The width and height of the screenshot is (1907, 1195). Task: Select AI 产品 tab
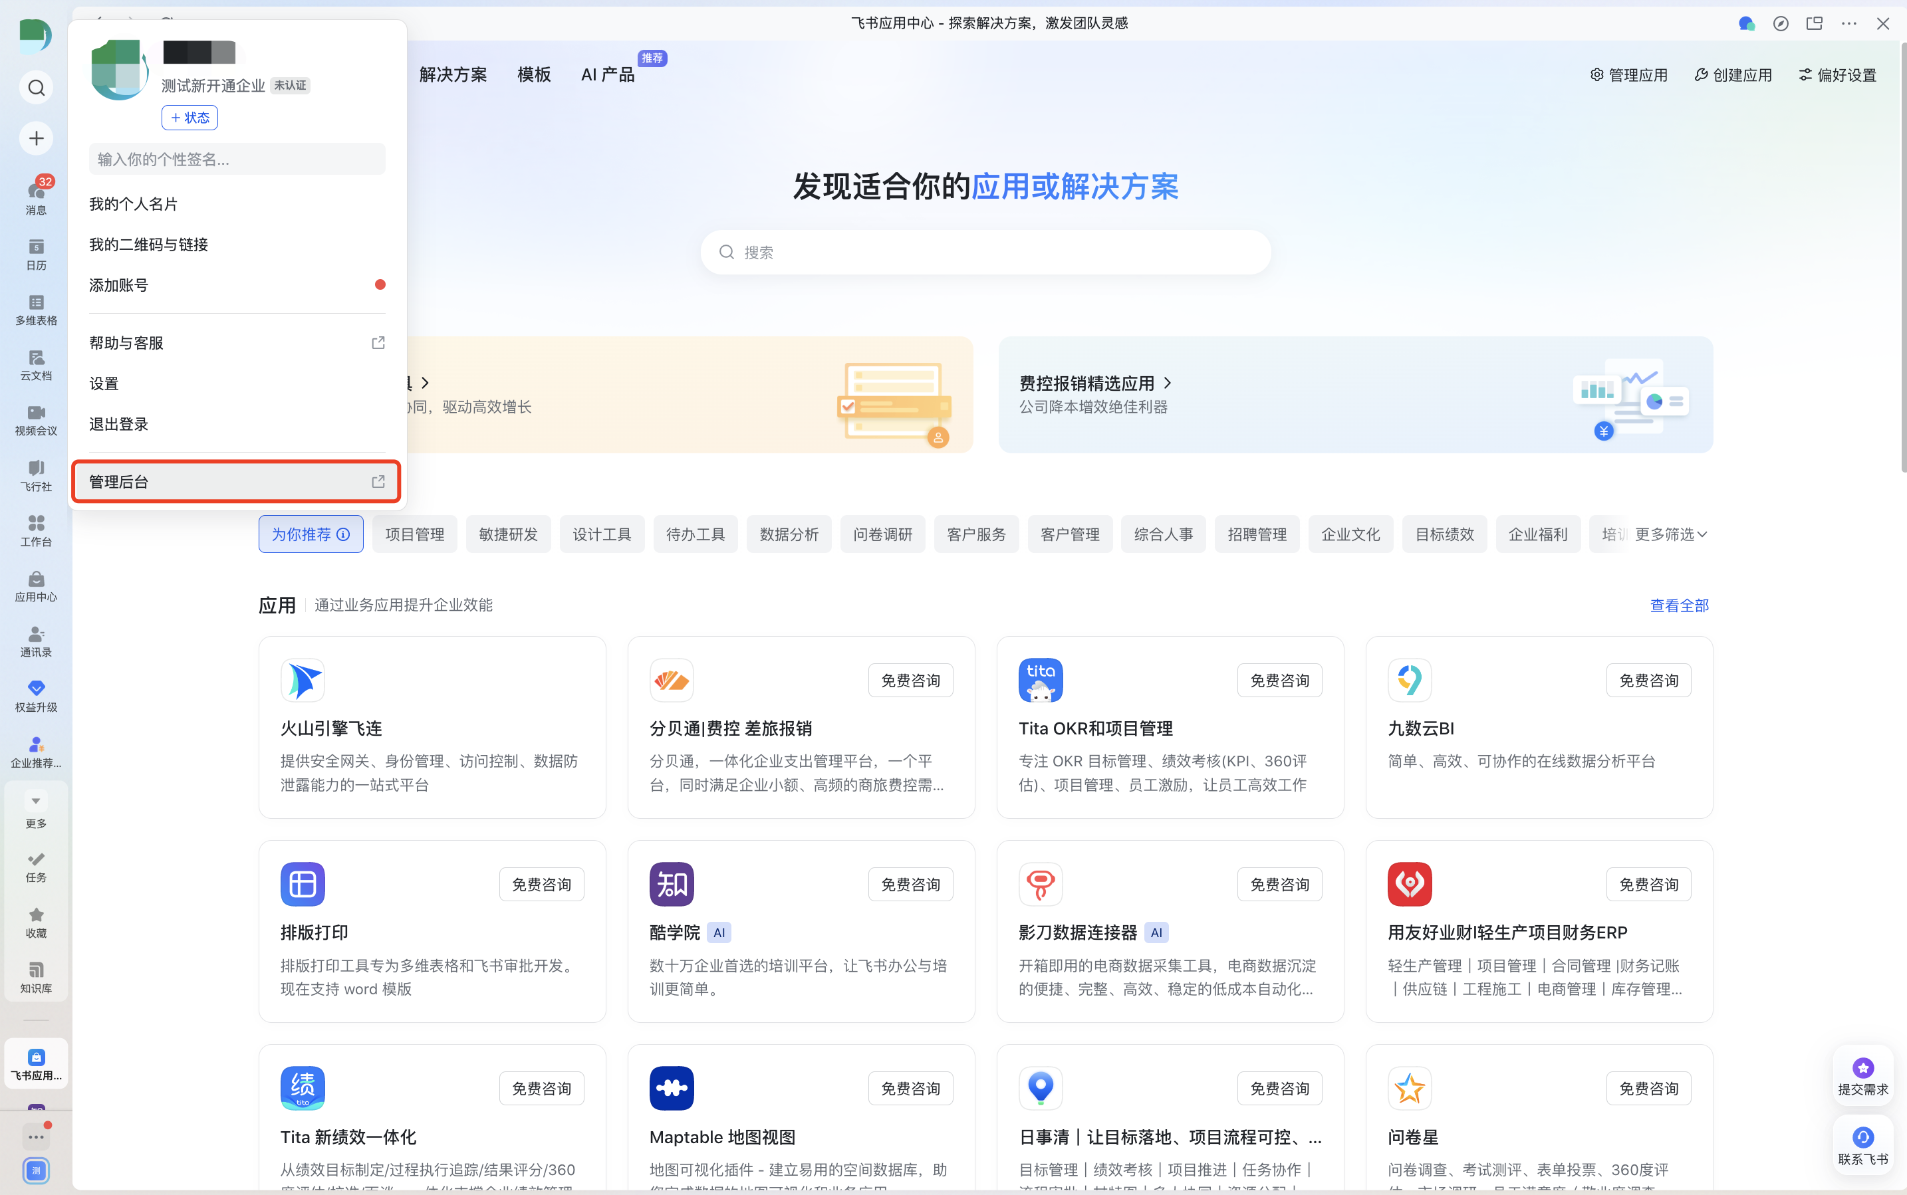607,74
